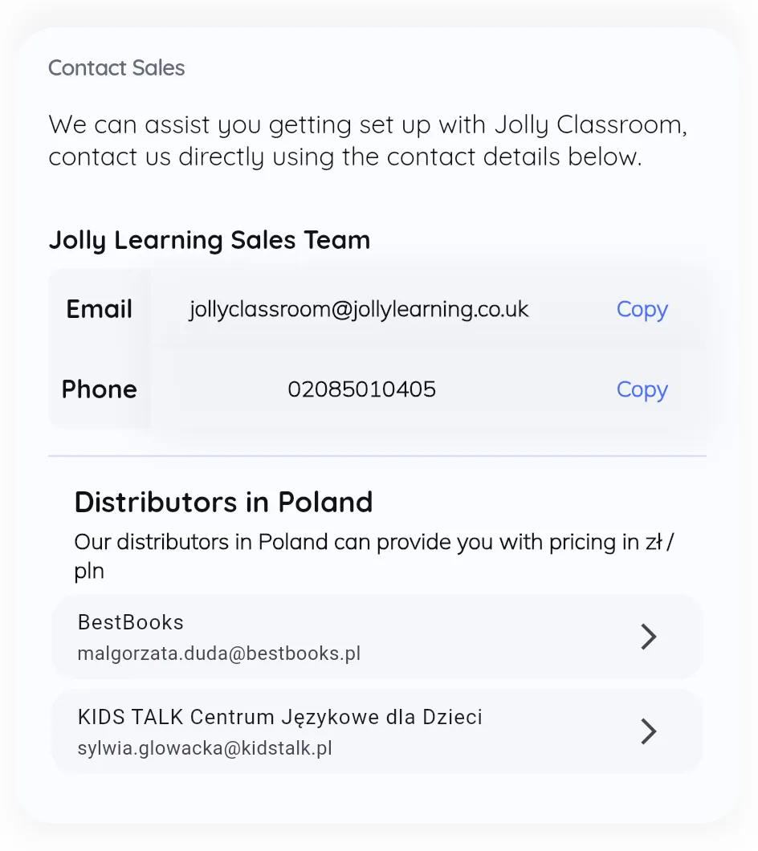Copy the sales team phone number
Screen dimensions: 758x851
(x=642, y=389)
